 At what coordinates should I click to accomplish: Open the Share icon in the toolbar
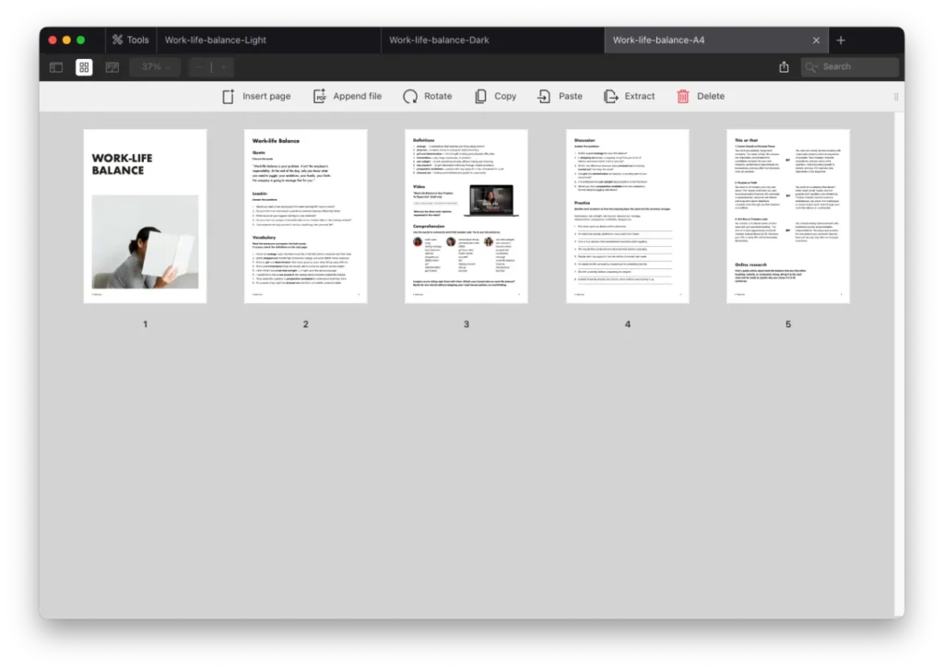point(785,67)
